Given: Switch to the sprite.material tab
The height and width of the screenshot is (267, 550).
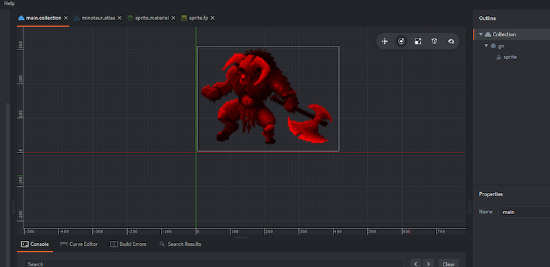Looking at the screenshot, I should 152,18.
